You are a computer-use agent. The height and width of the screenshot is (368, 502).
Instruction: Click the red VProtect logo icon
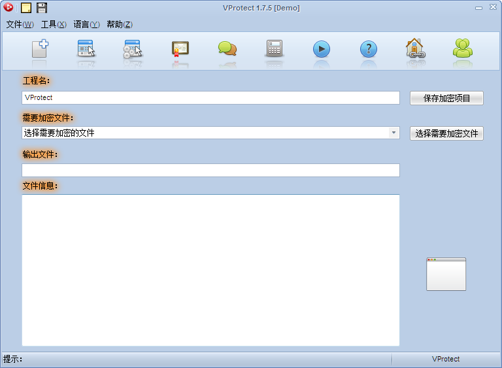click(8, 7)
